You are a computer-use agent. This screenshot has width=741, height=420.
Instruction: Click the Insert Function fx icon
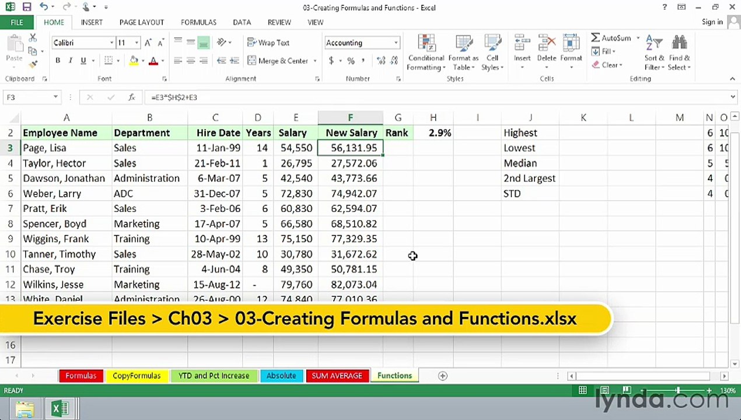[x=132, y=97]
